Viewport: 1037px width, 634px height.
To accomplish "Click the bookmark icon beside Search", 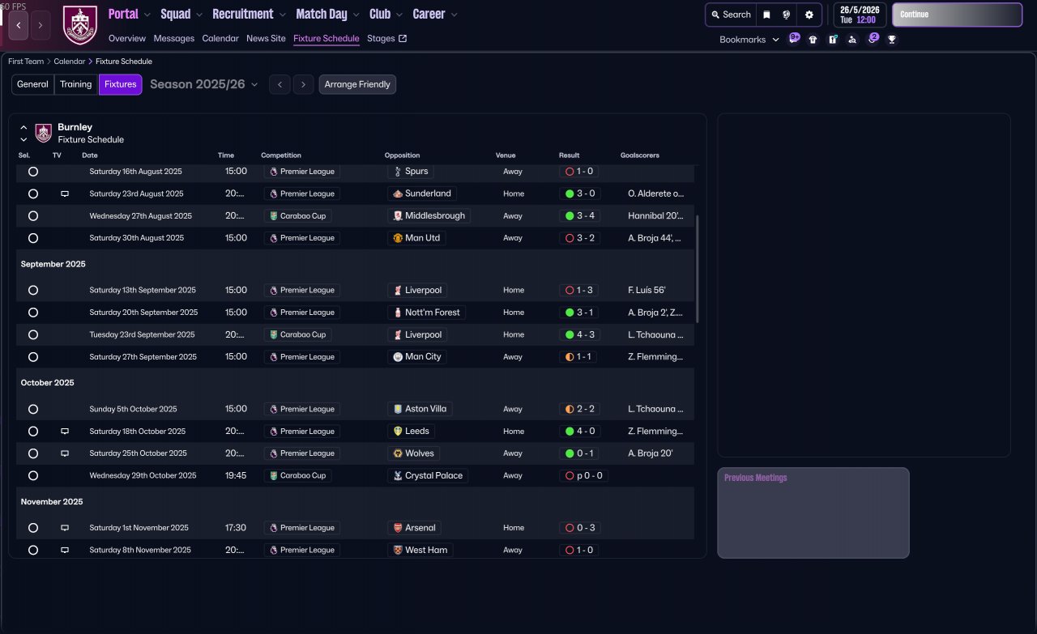I will tap(766, 15).
